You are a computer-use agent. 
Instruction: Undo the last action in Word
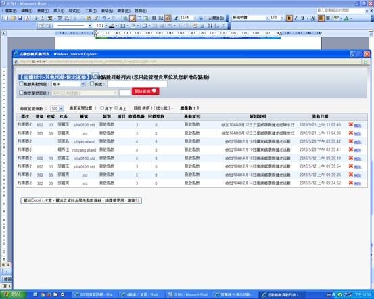(x=104, y=18)
